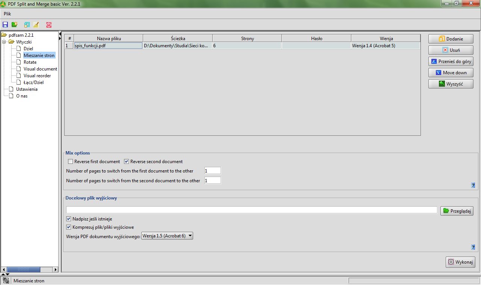Click the help question mark in Mix options
This screenshot has width=481, height=285.
tap(473, 185)
